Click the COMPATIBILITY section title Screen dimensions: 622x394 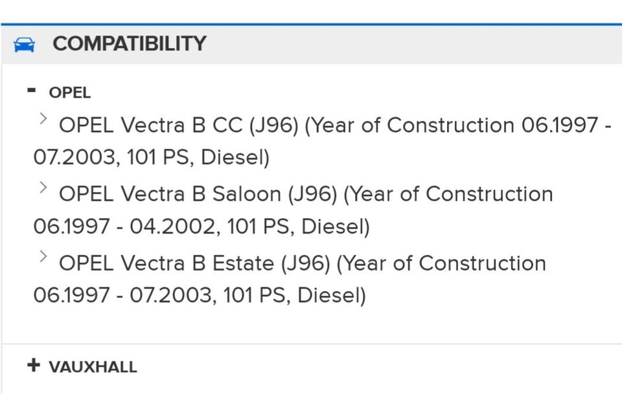pyautogui.click(x=129, y=44)
